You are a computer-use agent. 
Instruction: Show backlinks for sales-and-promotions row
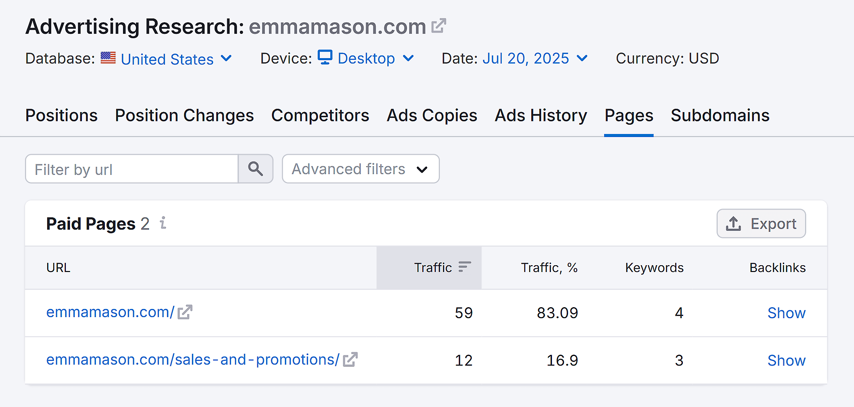[786, 360]
